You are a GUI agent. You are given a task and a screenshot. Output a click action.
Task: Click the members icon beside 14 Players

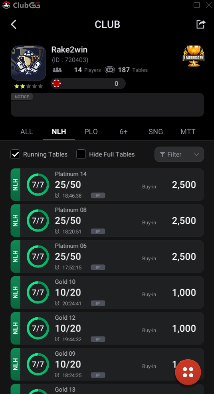tap(57, 70)
